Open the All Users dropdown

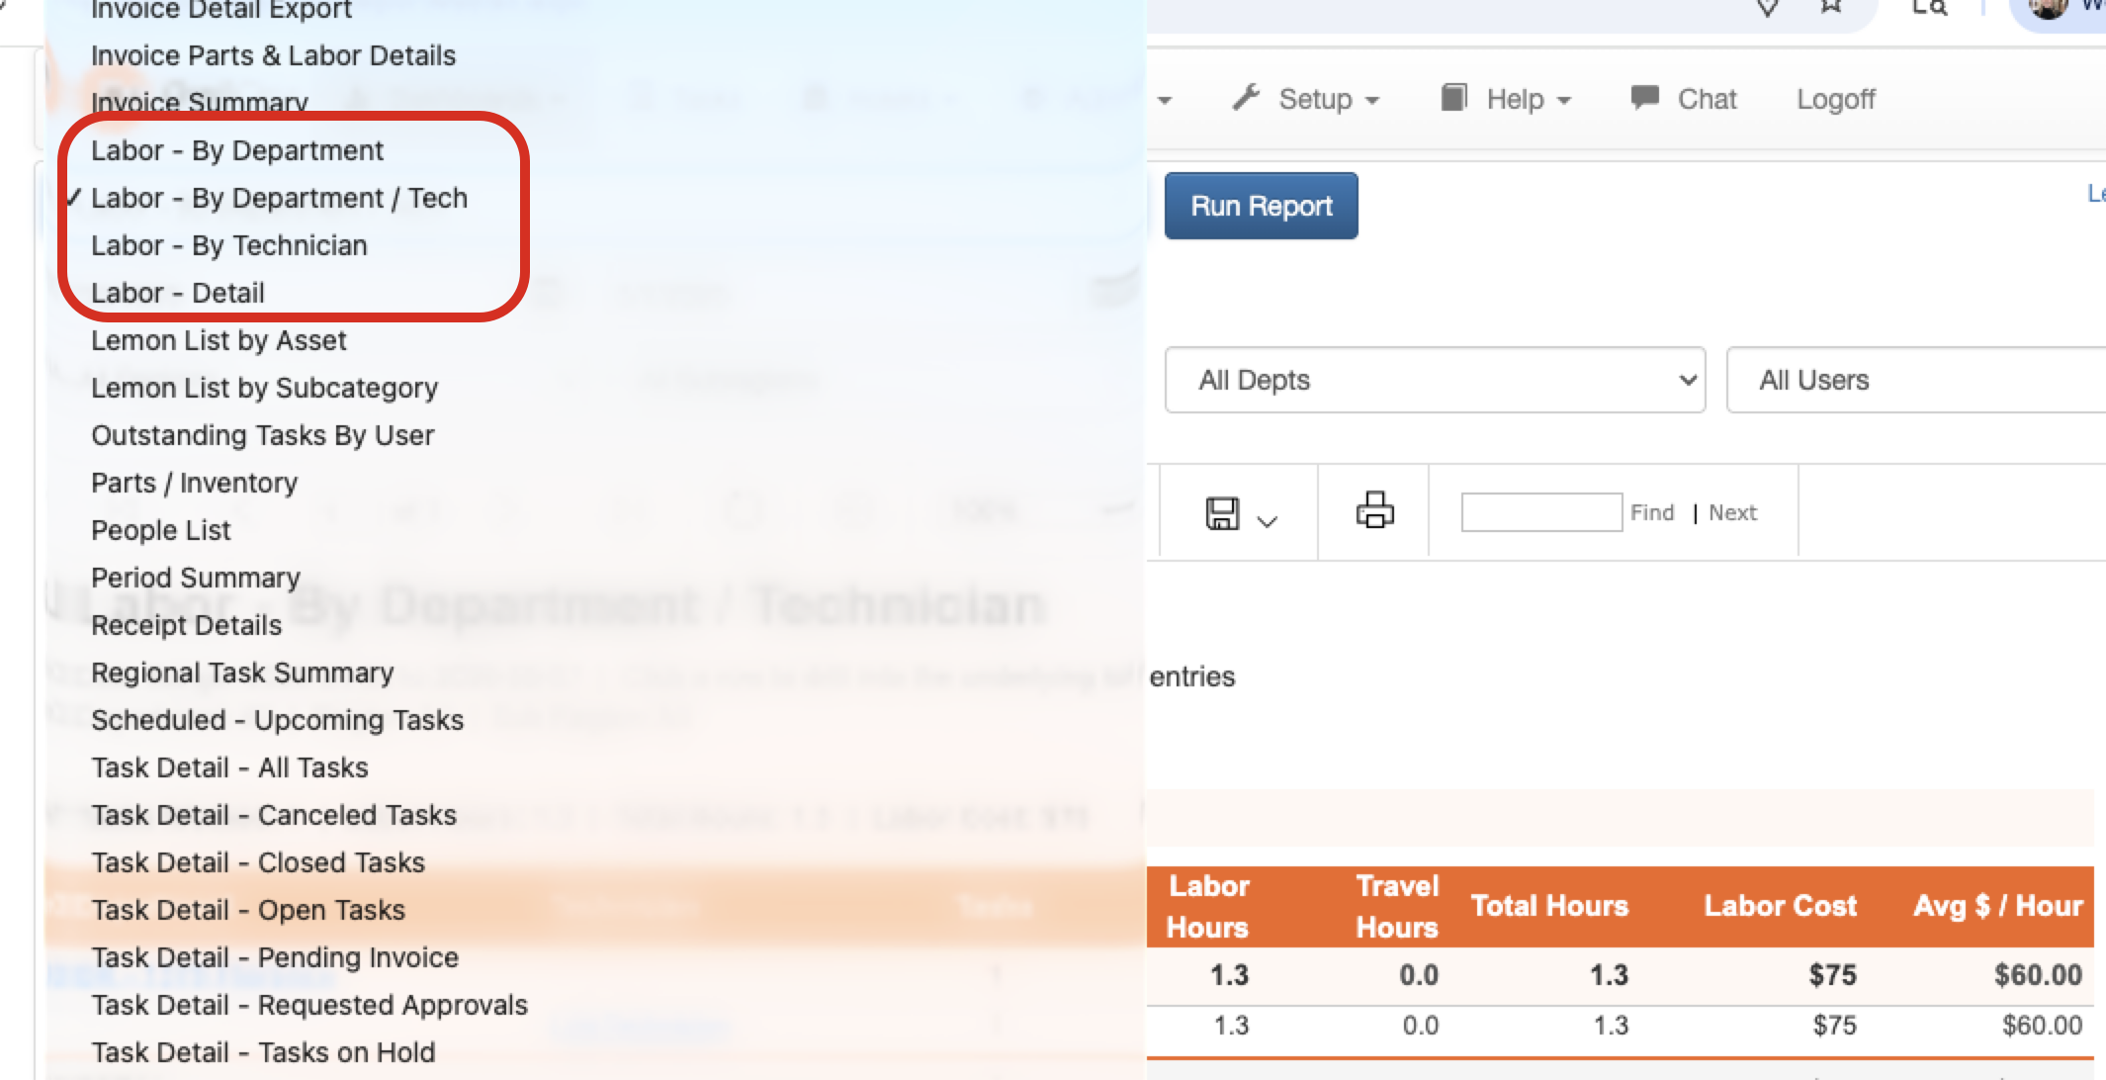[1916, 380]
